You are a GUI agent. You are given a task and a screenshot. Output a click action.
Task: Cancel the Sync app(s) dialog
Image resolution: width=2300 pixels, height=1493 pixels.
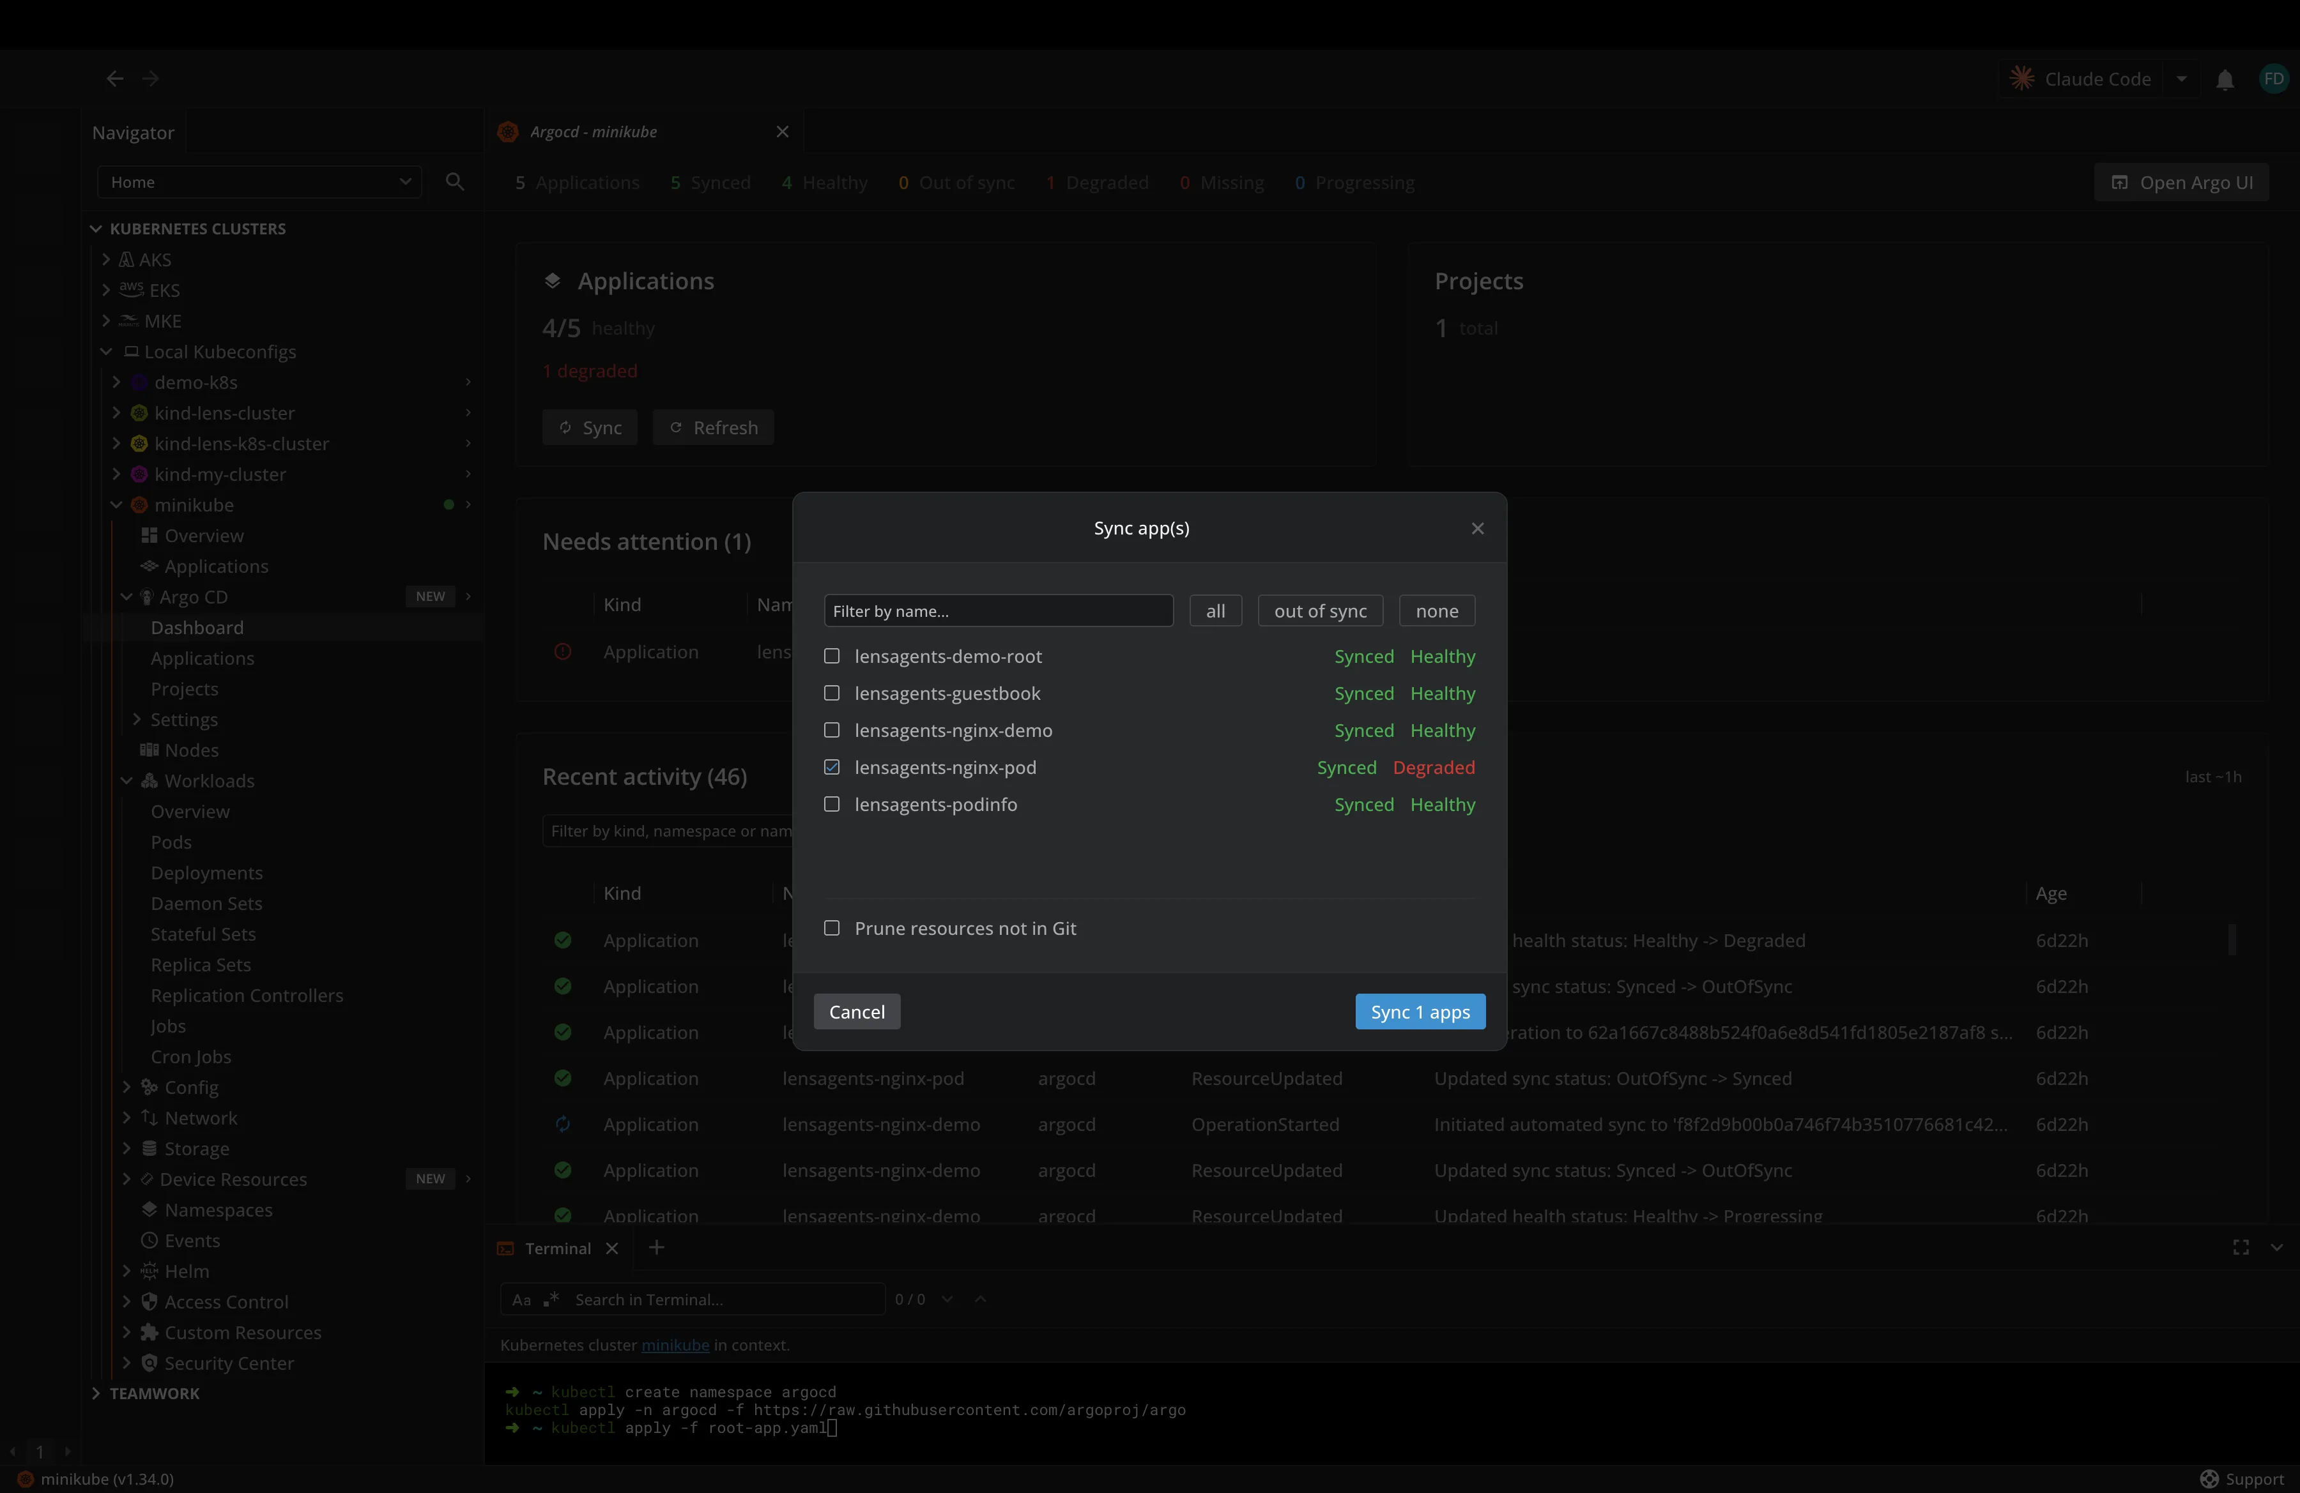[856, 1011]
